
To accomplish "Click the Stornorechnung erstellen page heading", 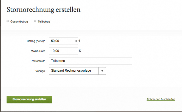I will point(43,10).
